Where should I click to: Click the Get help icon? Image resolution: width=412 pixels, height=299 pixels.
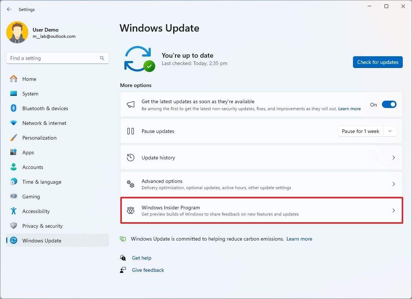[123, 258]
